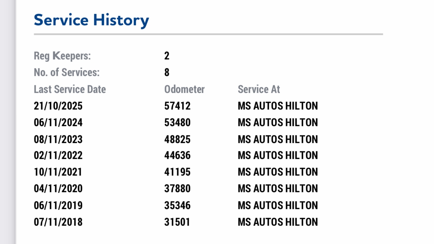Click MS AUTOS HILTON in the 02/11/2022 row
The height and width of the screenshot is (244, 434).
tap(278, 156)
